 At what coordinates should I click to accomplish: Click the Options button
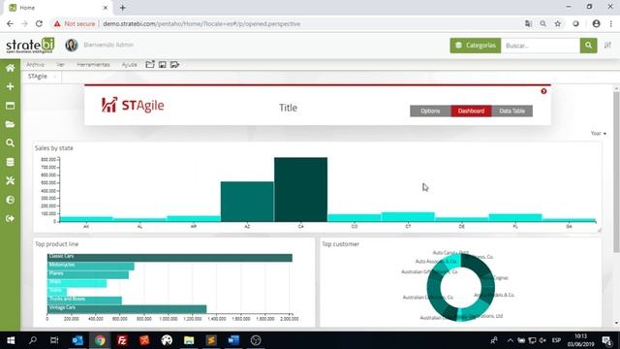430,111
